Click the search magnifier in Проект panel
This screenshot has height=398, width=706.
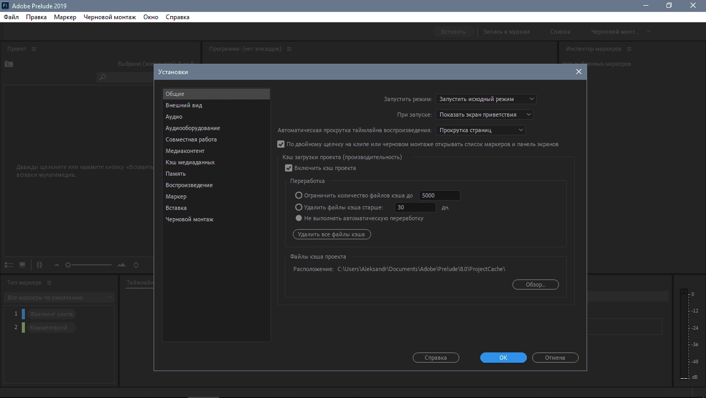click(x=102, y=77)
